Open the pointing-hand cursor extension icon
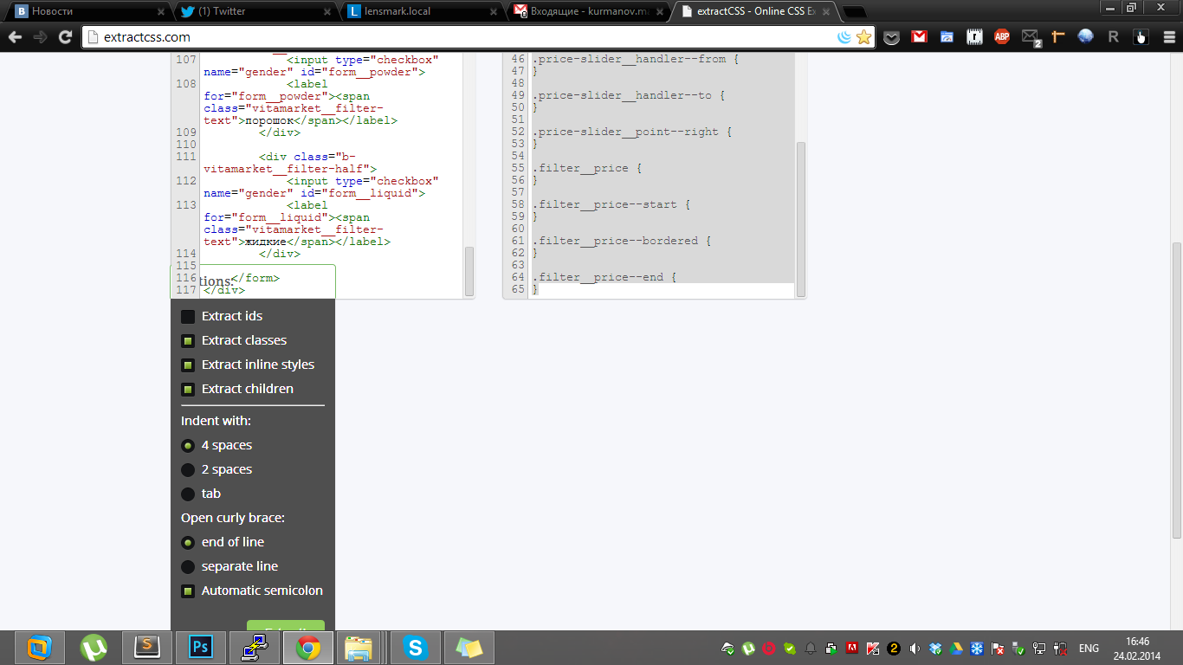The image size is (1183, 665). pyautogui.click(x=1141, y=37)
